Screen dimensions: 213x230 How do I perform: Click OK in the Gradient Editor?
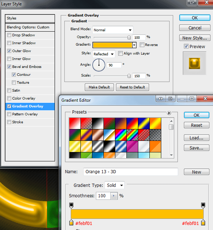coord(196,115)
